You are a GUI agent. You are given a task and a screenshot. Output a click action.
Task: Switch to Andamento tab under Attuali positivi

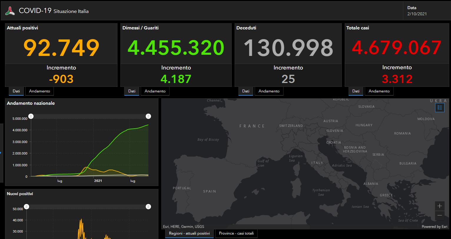[x=39, y=91]
